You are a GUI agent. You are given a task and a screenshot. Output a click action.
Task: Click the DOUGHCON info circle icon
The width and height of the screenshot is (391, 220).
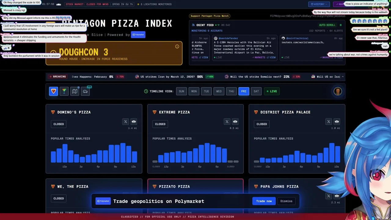(x=177, y=46)
